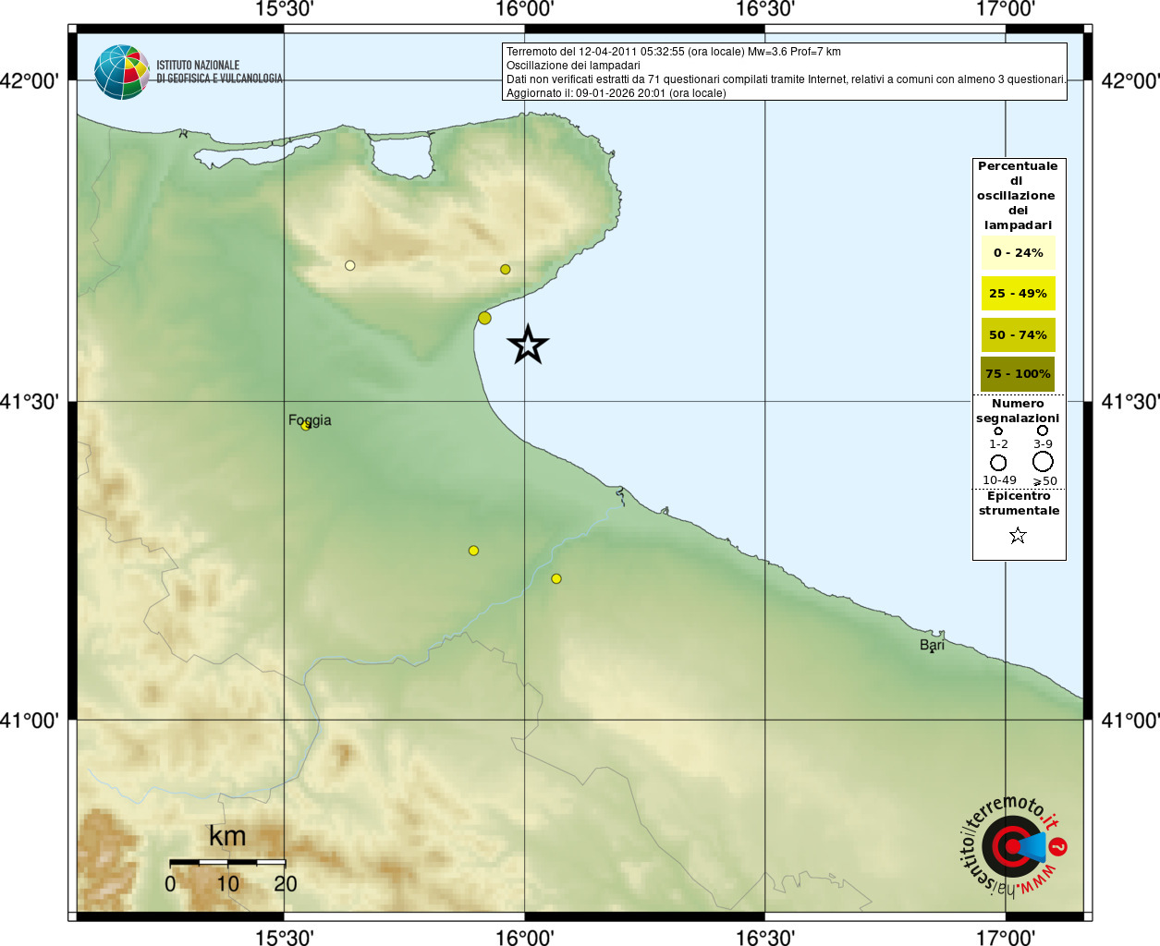
Task: Click the 10-49 reports circle in legend
Action: [x=998, y=462]
